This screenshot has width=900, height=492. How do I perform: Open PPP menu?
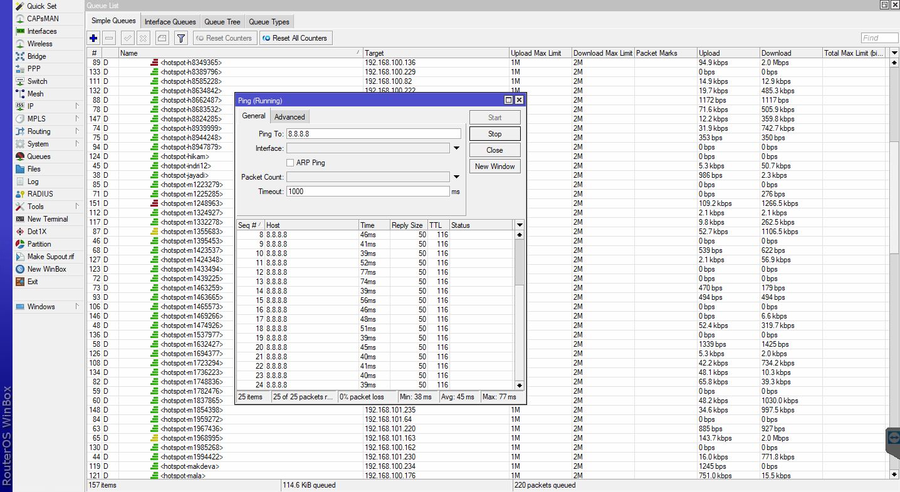point(33,69)
